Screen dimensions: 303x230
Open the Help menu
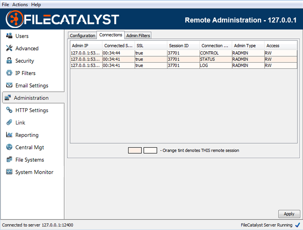[x=36, y=4]
